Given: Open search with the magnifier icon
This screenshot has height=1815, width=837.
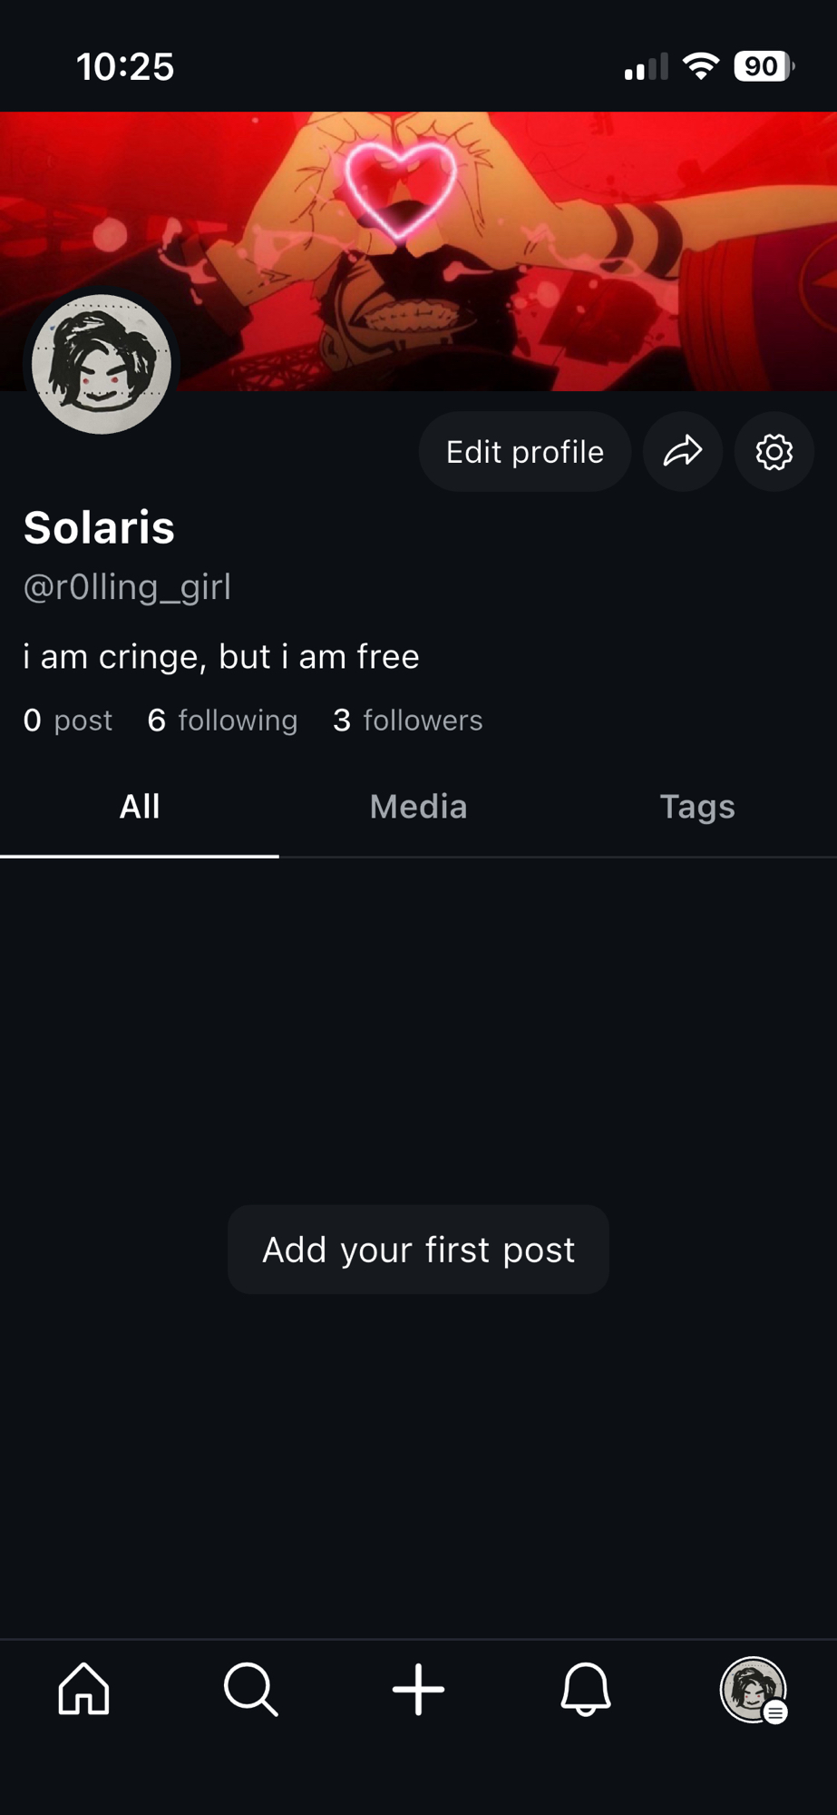Looking at the screenshot, I should pos(250,1689).
